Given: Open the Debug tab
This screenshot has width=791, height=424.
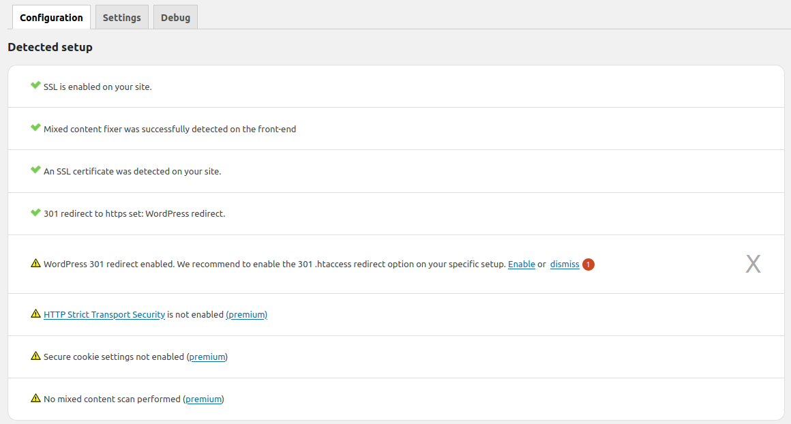Looking at the screenshot, I should tap(175, 17).
